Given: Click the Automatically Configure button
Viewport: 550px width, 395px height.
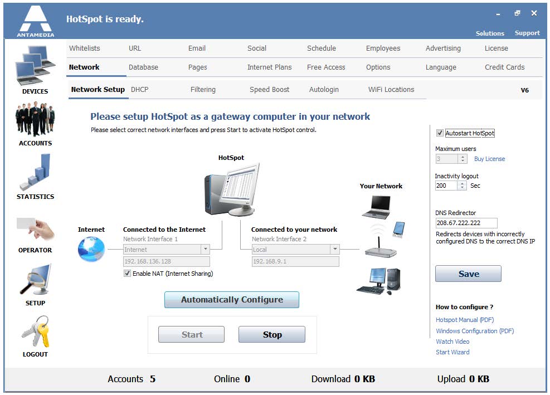Looking at the screenshot, I should tap(232, 300).
